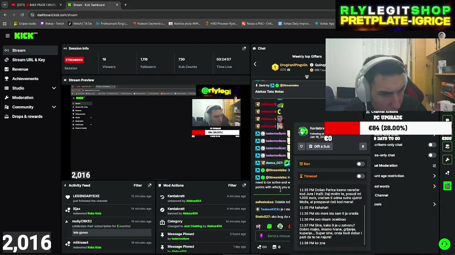This screenshot has height=255, width=455.
Task: Open the Chrome apps grid in the bookmarks bar
Action: point(5,24)
